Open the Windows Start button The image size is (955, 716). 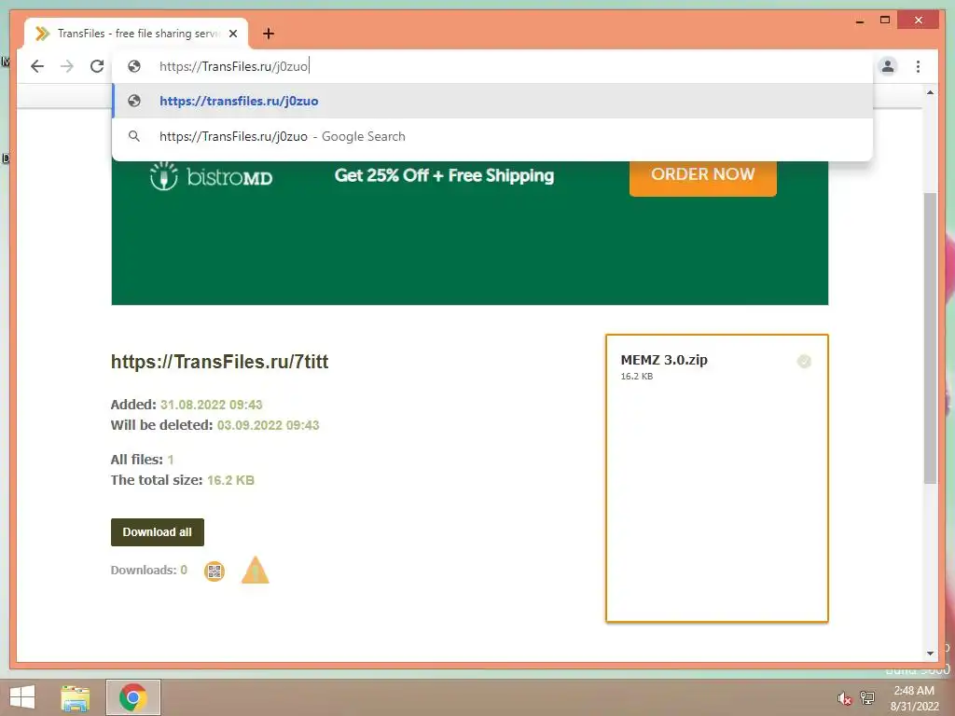(x=22, y=697)
